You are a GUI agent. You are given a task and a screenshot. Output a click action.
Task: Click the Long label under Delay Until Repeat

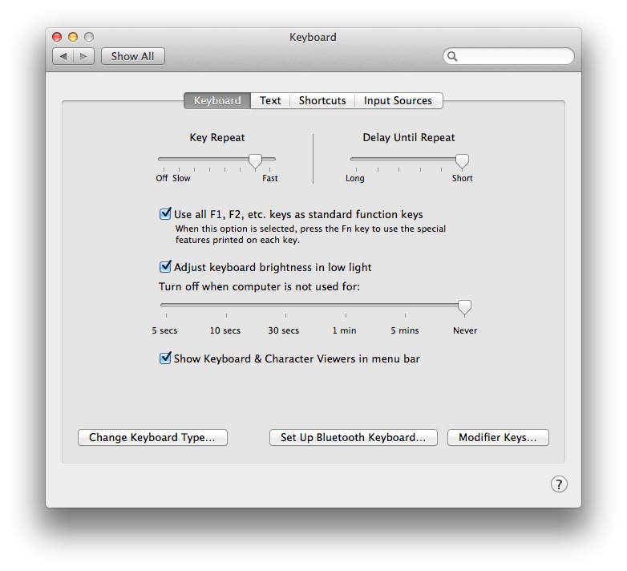coord(355,178)
